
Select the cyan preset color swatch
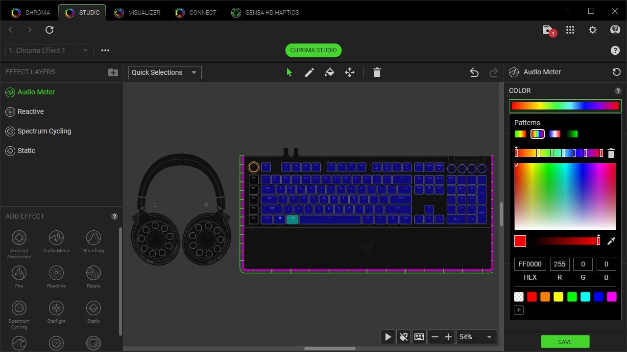[585, 297]
